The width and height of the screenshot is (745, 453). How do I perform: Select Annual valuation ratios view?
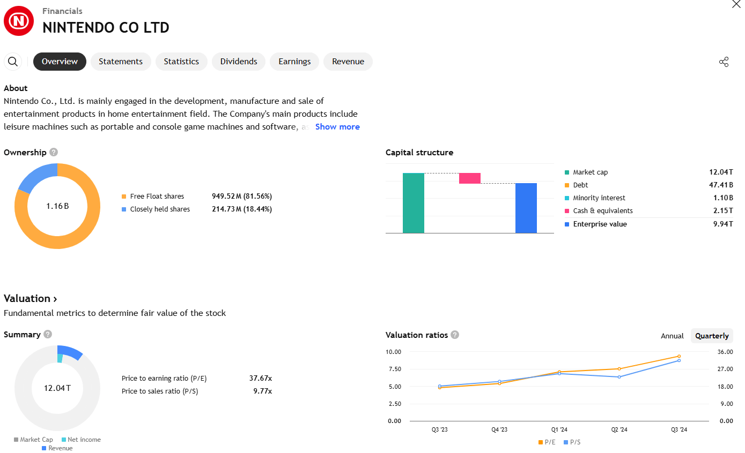click(672, 336)
